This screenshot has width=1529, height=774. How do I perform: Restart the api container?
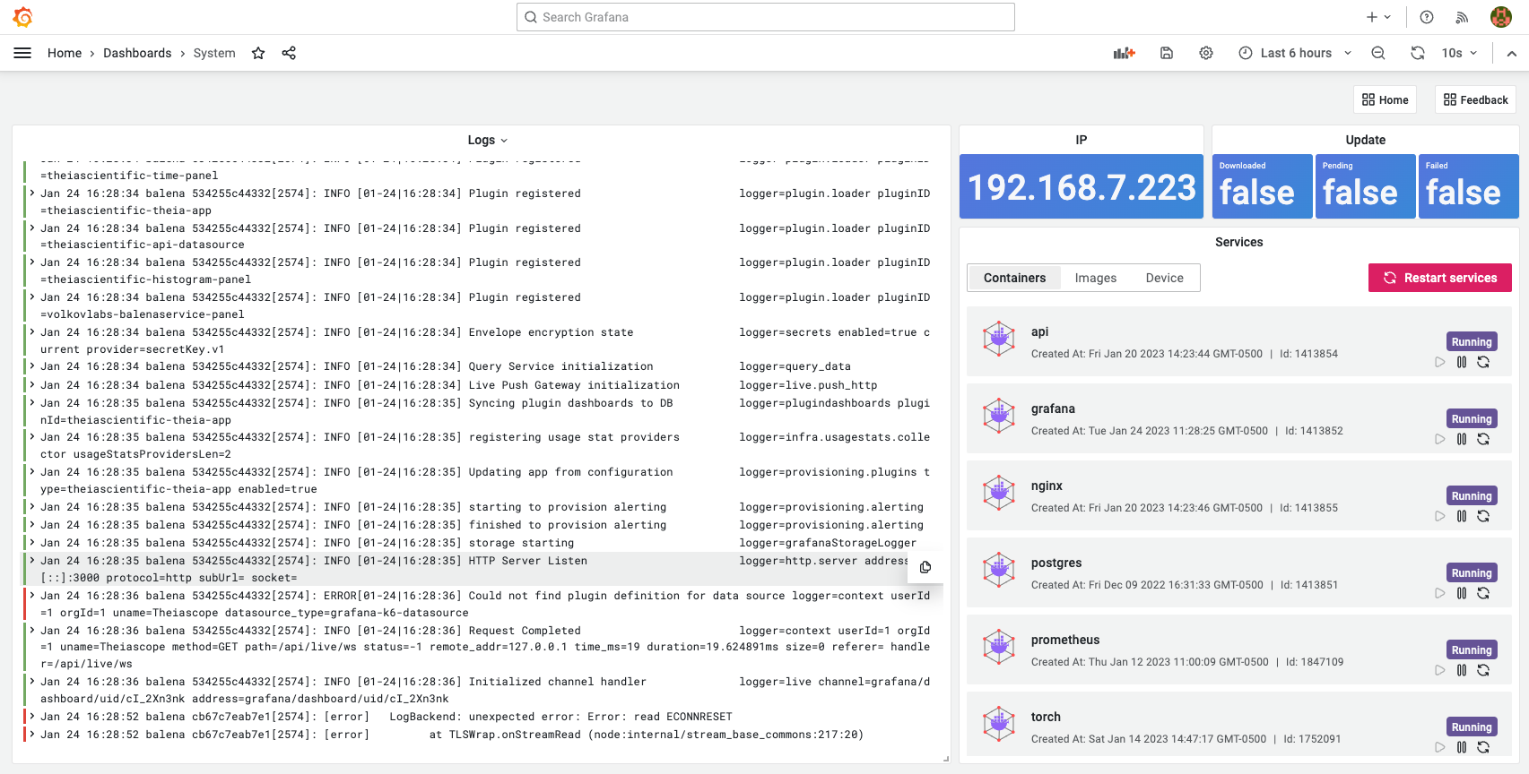(x=1483, y=362)
